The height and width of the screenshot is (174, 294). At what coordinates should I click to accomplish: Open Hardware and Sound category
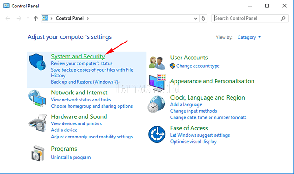[79, 116]
